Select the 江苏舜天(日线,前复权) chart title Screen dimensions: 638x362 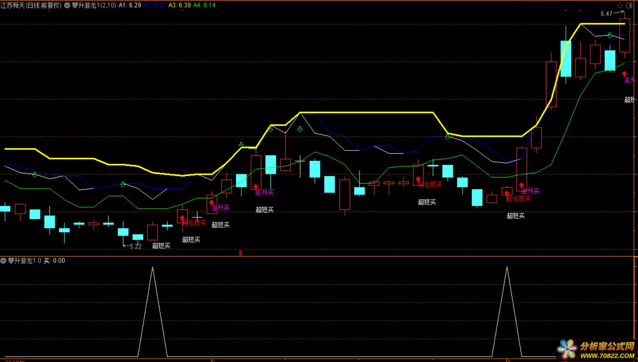click(x=31, y=5)
